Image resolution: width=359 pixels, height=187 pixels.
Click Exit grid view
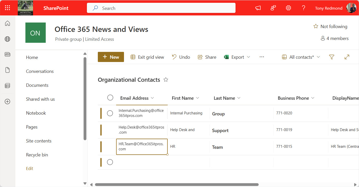(x=147, y=57)
